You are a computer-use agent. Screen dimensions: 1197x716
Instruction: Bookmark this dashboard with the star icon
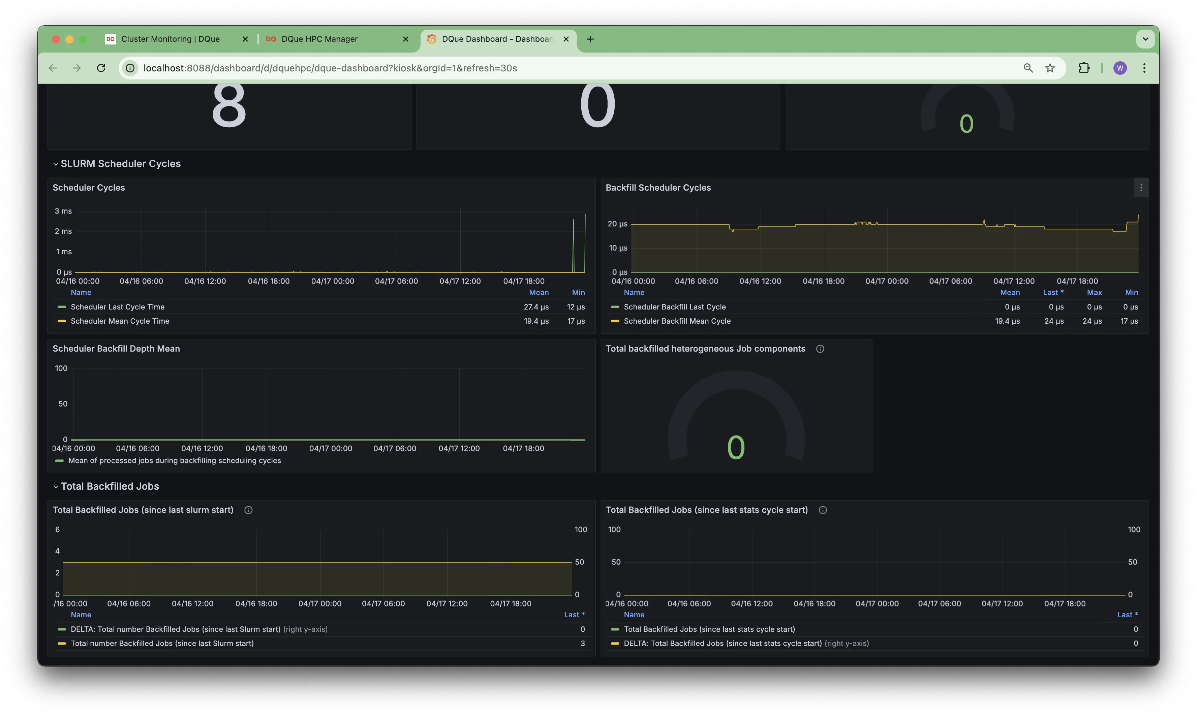(1050, 68)
